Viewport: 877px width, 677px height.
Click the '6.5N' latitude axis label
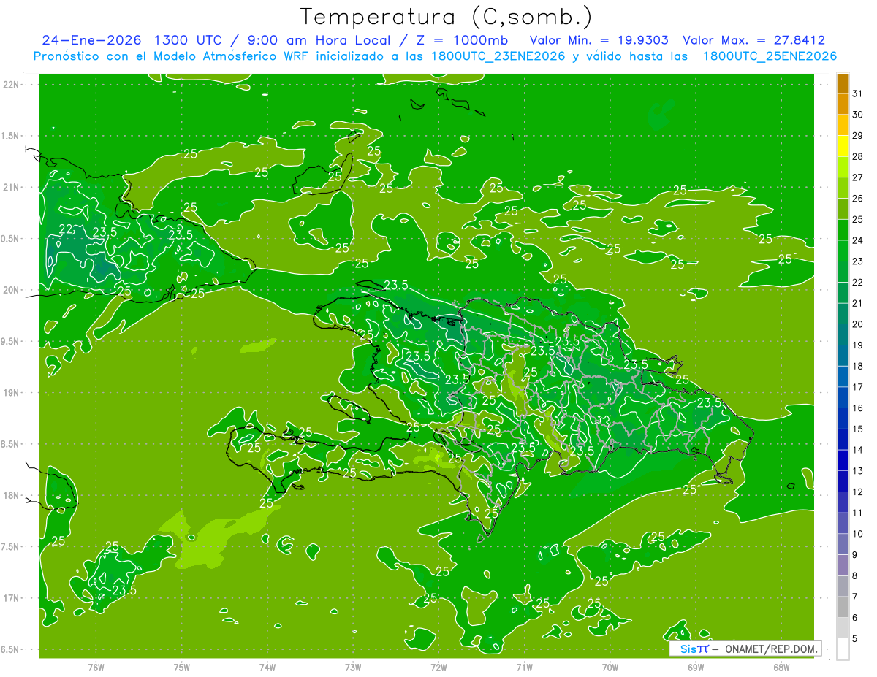[12, 649]
